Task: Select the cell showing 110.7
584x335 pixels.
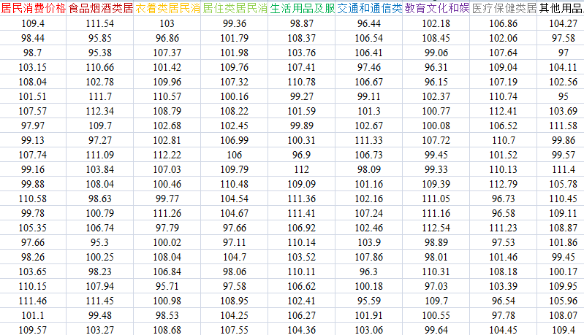Action: click(503, 140)
